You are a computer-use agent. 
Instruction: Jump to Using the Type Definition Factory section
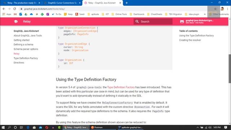pos(196,35)
